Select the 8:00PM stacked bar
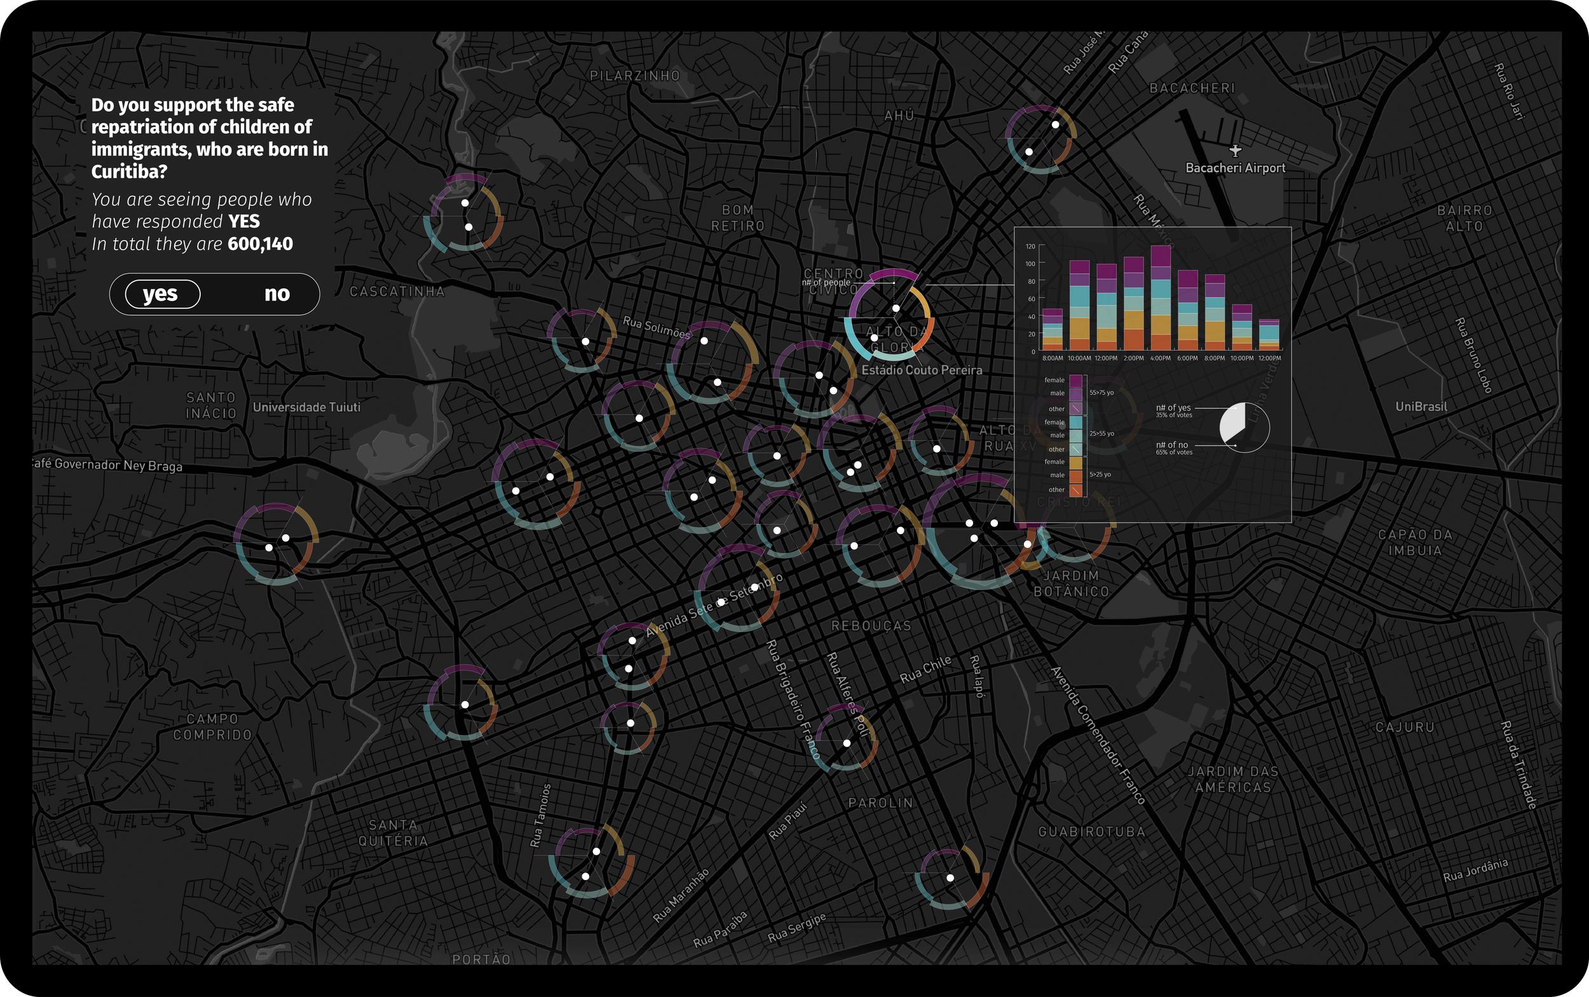Screen dimensions: 1589x997 1215,312
